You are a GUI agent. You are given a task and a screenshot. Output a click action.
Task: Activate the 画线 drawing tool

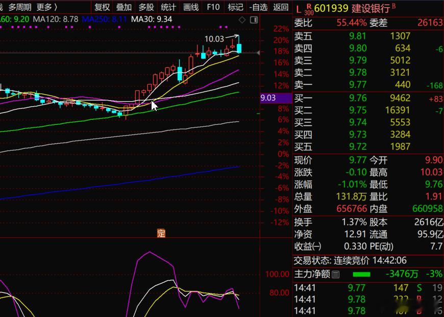pyautogui.click(x=191, y=7)
